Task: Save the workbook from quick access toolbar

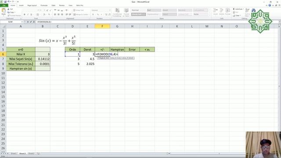Action: point(5,2)
